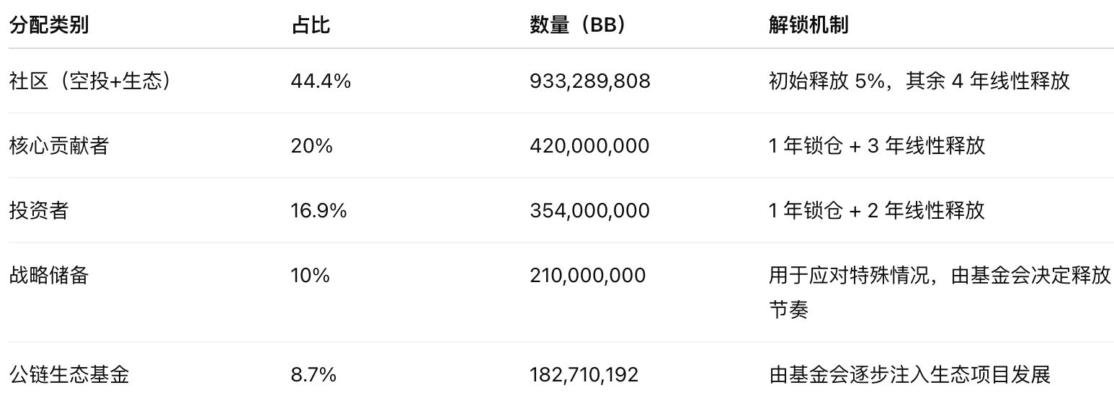Select the 战略储备 row label
The width and height of the screenshot is (1114, 416).
pyautogui.click(x=49, y=276)
